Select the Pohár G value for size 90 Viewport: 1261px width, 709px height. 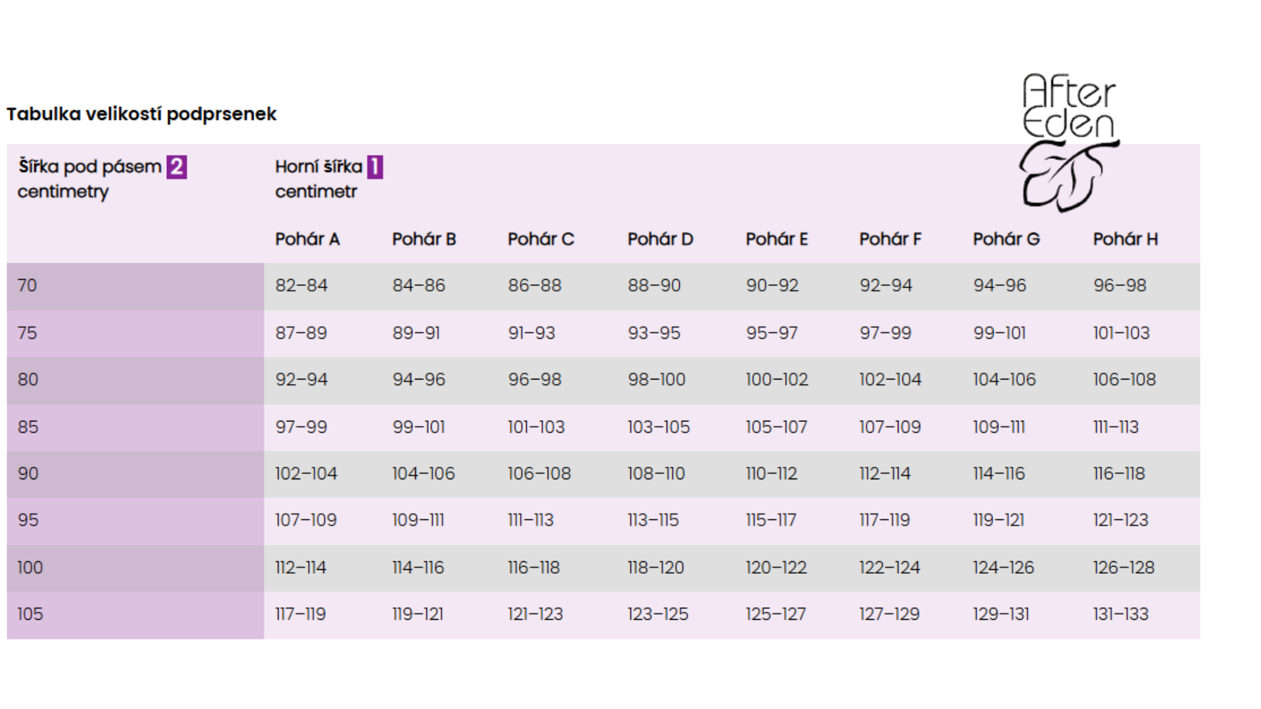999,473
